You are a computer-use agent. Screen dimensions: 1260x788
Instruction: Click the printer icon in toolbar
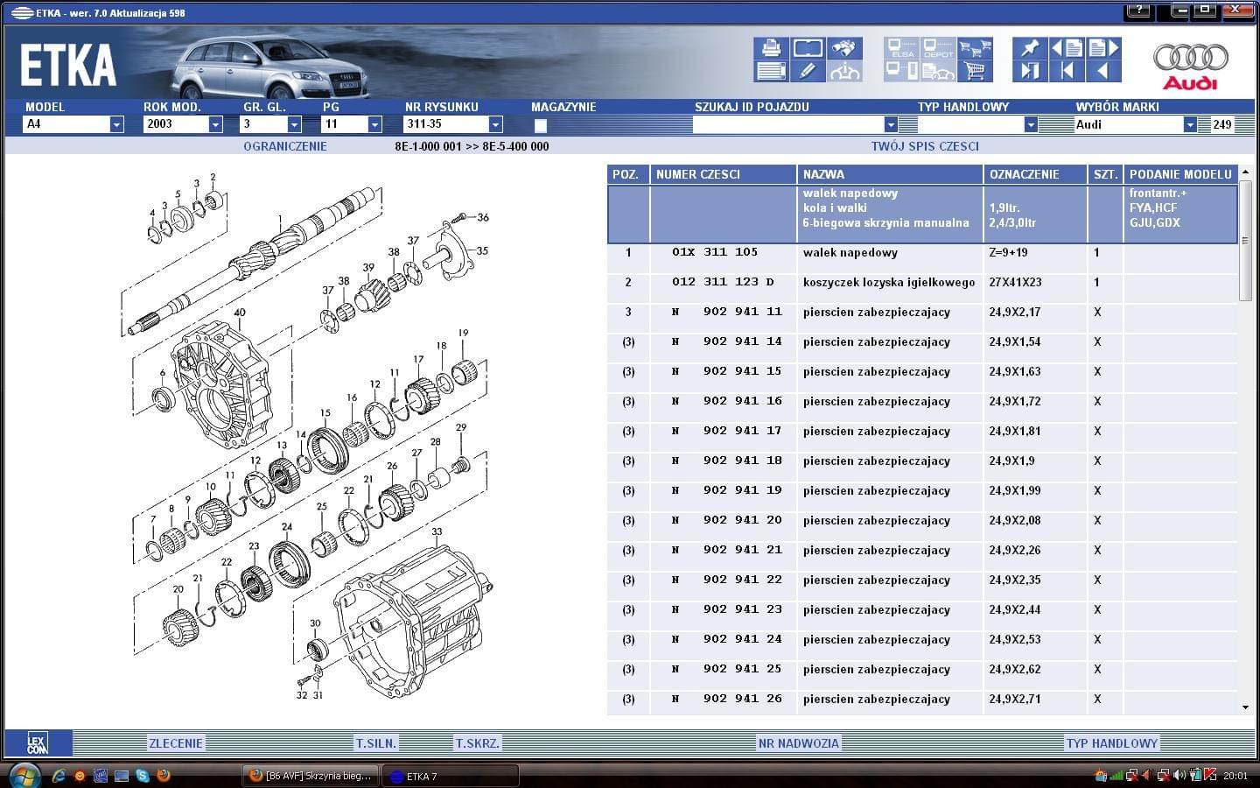tap(771, 48)
